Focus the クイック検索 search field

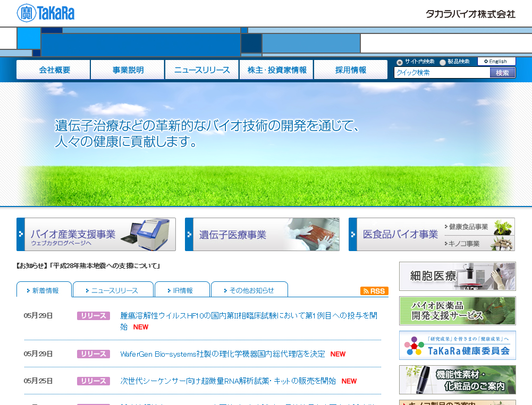442,73
